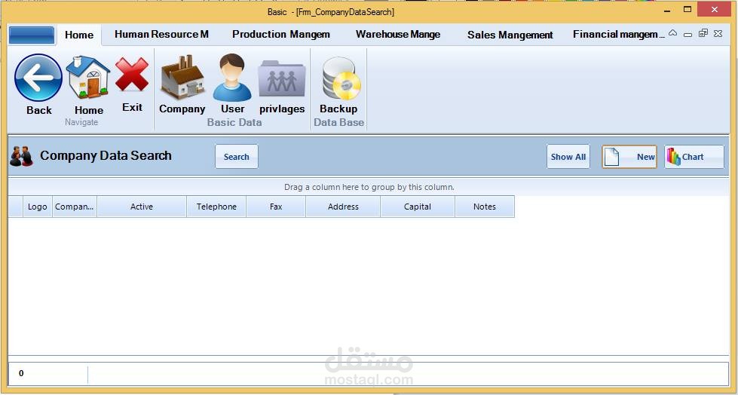
Task: Click the Show All button
Action: 568,157
